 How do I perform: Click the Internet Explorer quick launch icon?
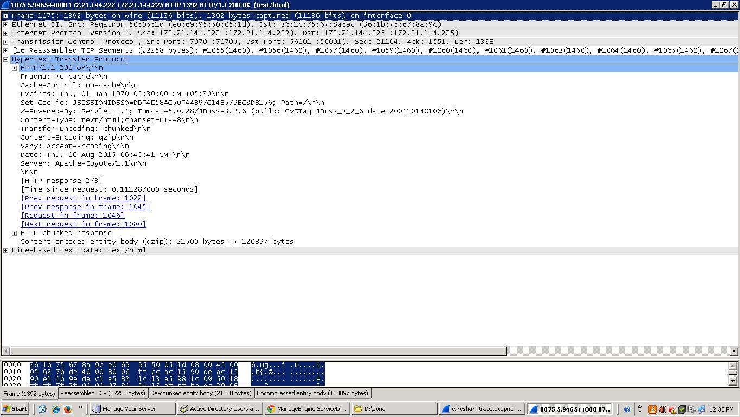pyautogui.click(x=55, y=409)
